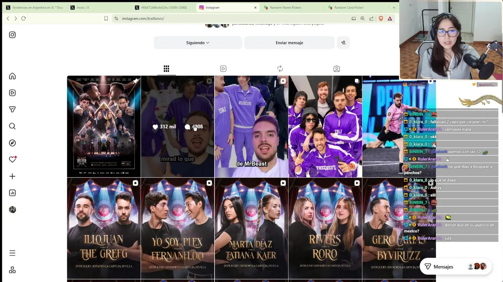Open Explore compass icon
This screenshot has height=282, width=503.
click(x=12, y=143)
